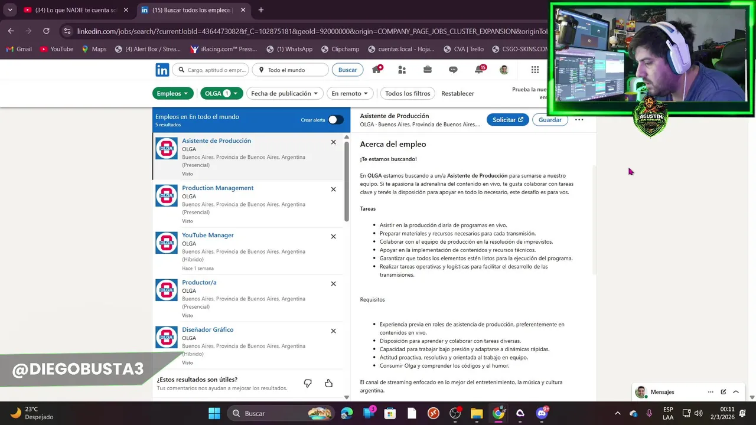
Task: Open YouTube bookmark
Action: (x=57, y=49)
